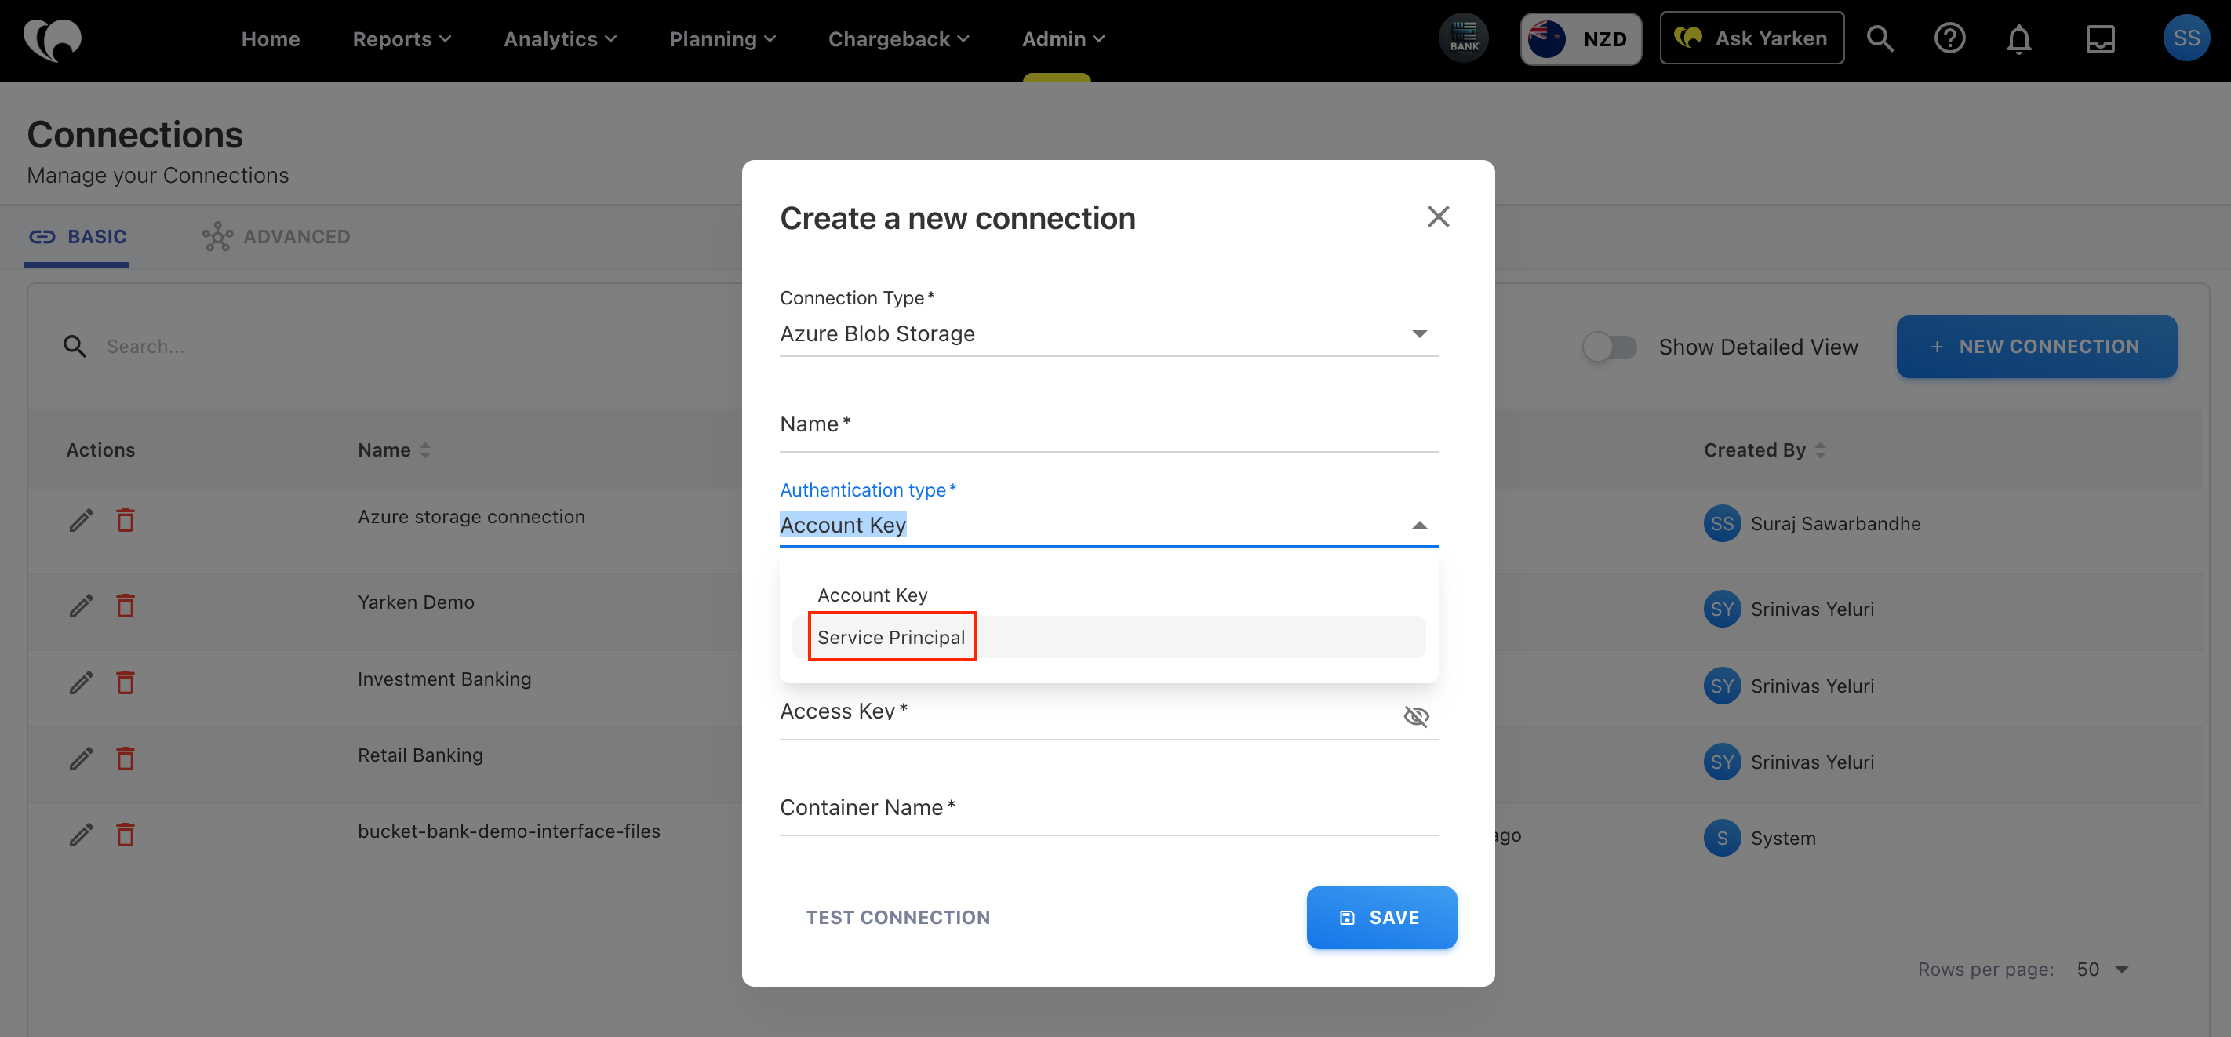The width and height of the screenshot is (2231, 1037).
Task: Click the Bank organization logo
Action: 1464,39
